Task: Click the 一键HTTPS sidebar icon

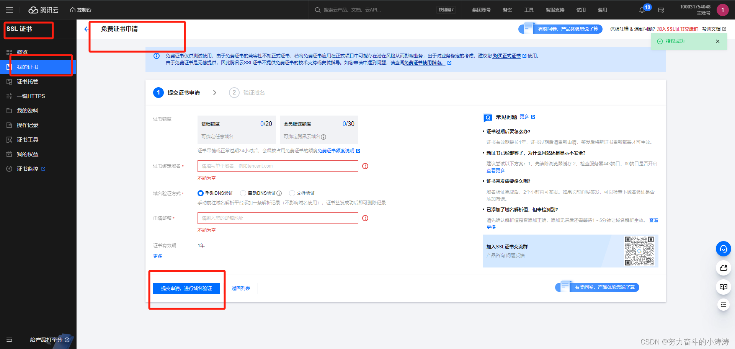Action: coord(9,96)
